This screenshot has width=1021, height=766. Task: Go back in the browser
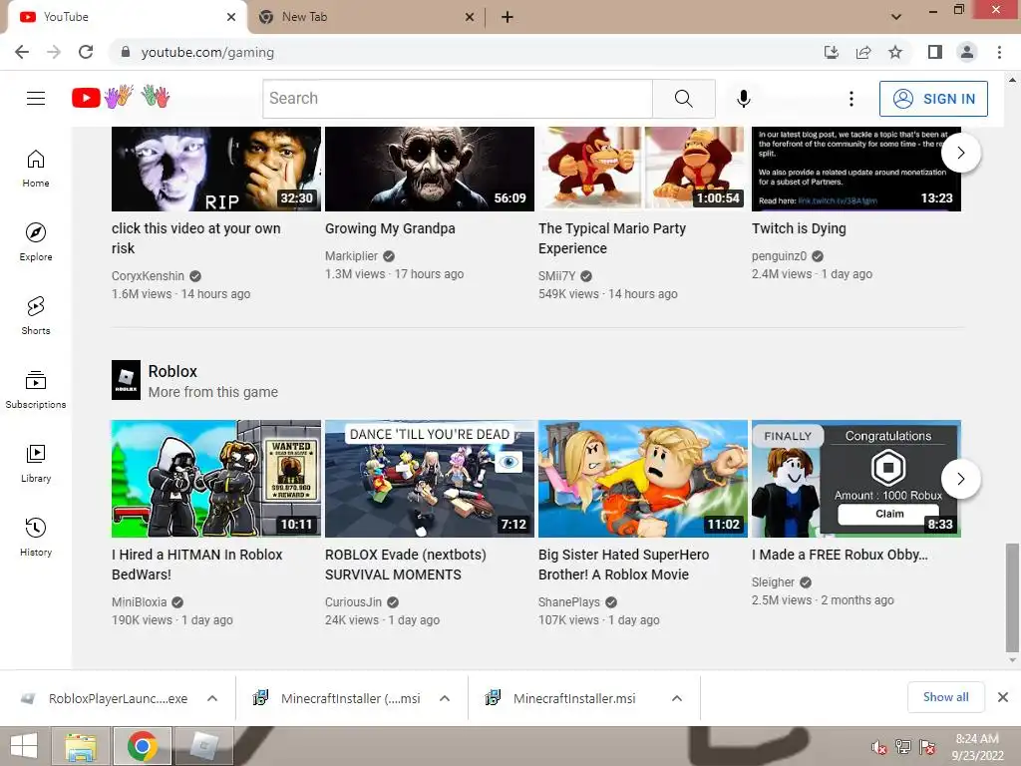(x=22, y=52)
